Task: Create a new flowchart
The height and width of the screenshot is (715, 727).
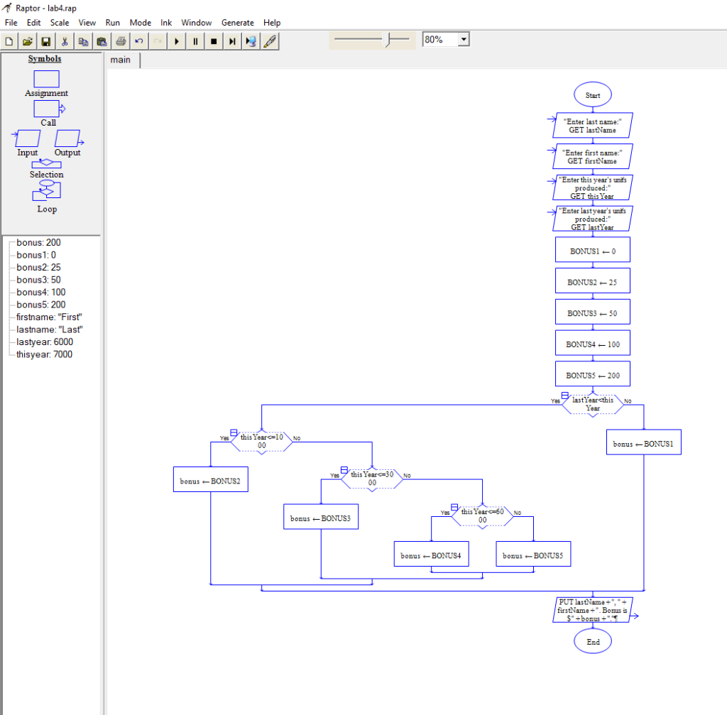Action: pyautogui.click(x=9, y=40)
